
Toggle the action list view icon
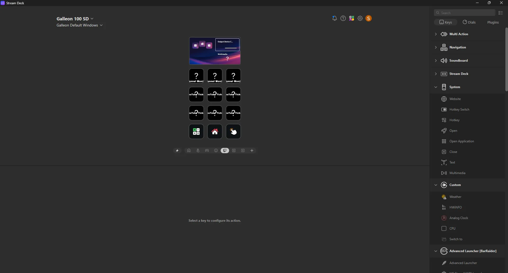coord(501,13)
